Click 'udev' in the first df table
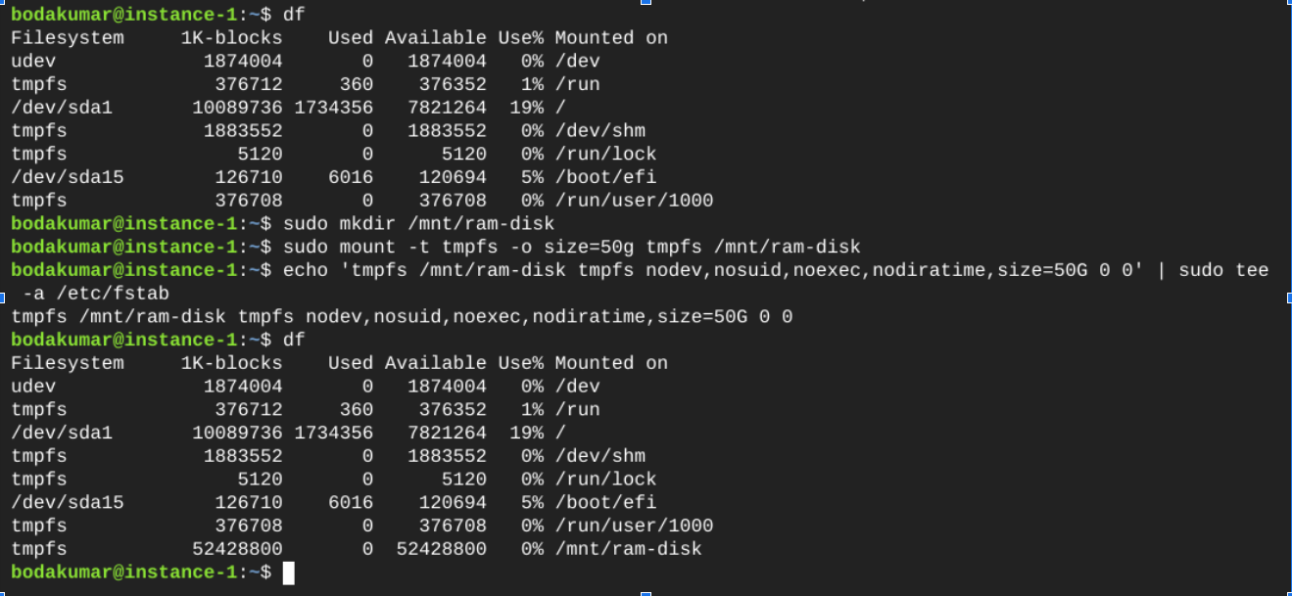 point(33,61)
